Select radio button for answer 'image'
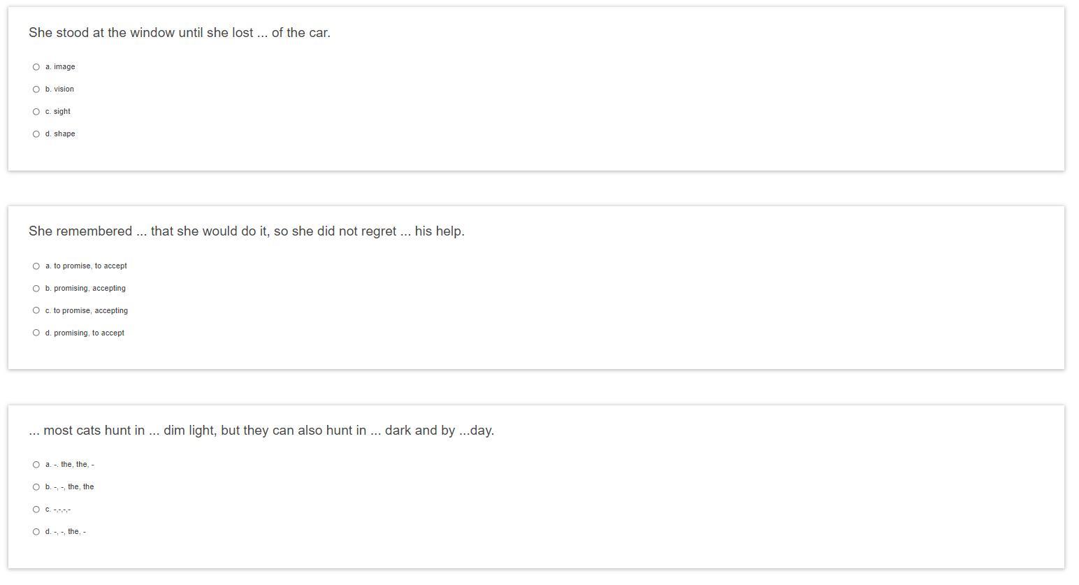 36,67
